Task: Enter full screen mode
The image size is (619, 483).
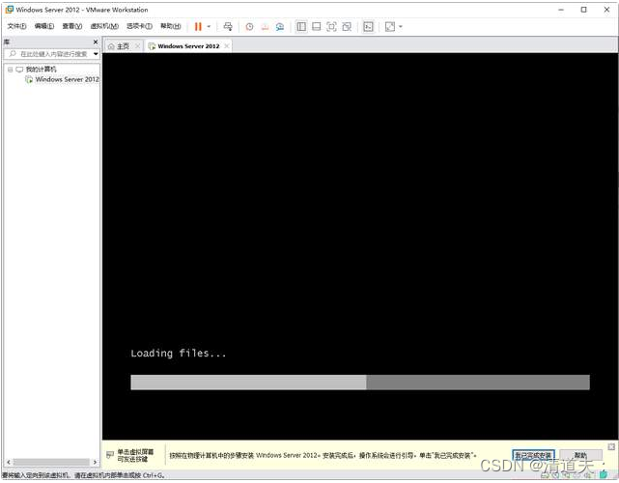Action: pyautogui.click(x=331, y=26)
